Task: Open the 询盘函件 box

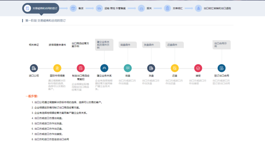Action: coord(128,45)
